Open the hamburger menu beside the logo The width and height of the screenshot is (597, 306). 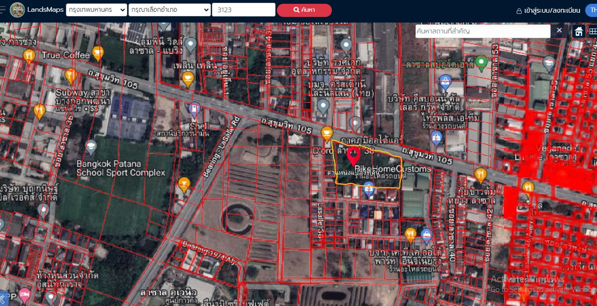(x=3, y=10)
